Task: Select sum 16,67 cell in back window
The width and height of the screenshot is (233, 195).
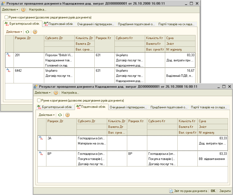Action: point(180,71)
